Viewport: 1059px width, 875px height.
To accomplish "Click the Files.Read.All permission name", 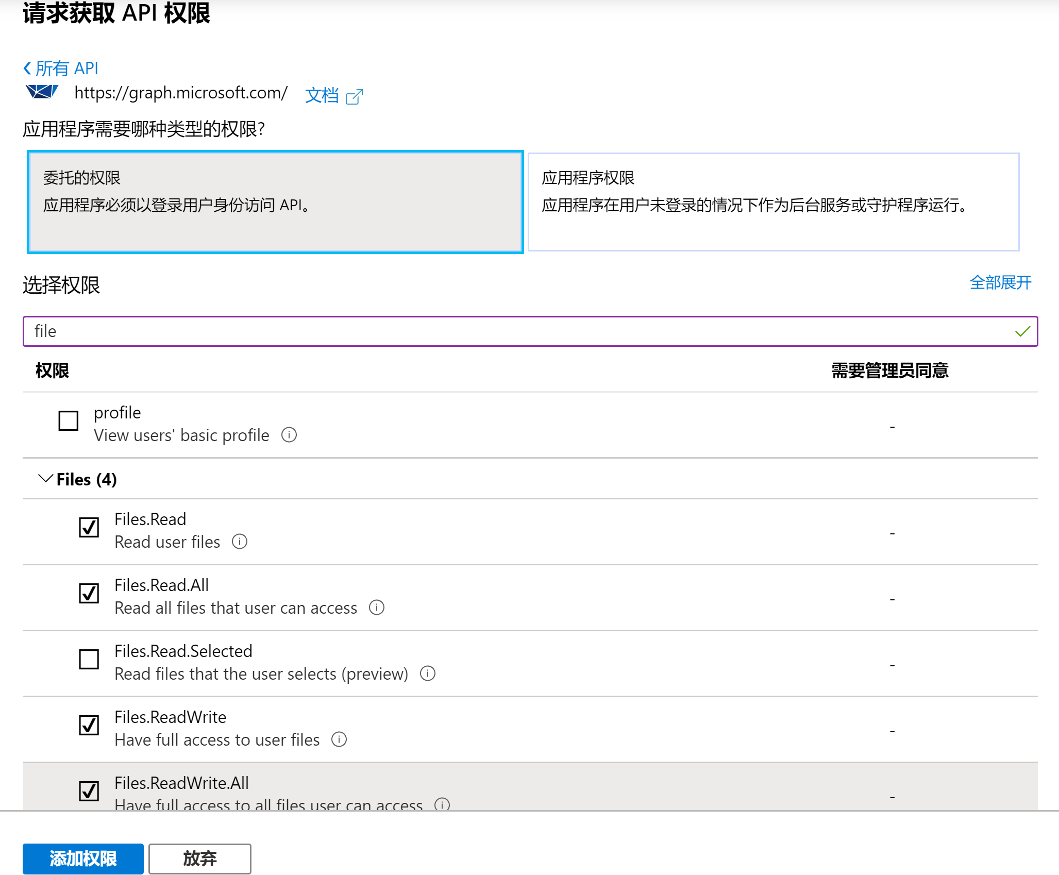I will click(161, 585).
